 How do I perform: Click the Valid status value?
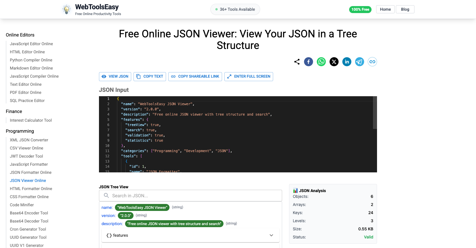point(369,237)
